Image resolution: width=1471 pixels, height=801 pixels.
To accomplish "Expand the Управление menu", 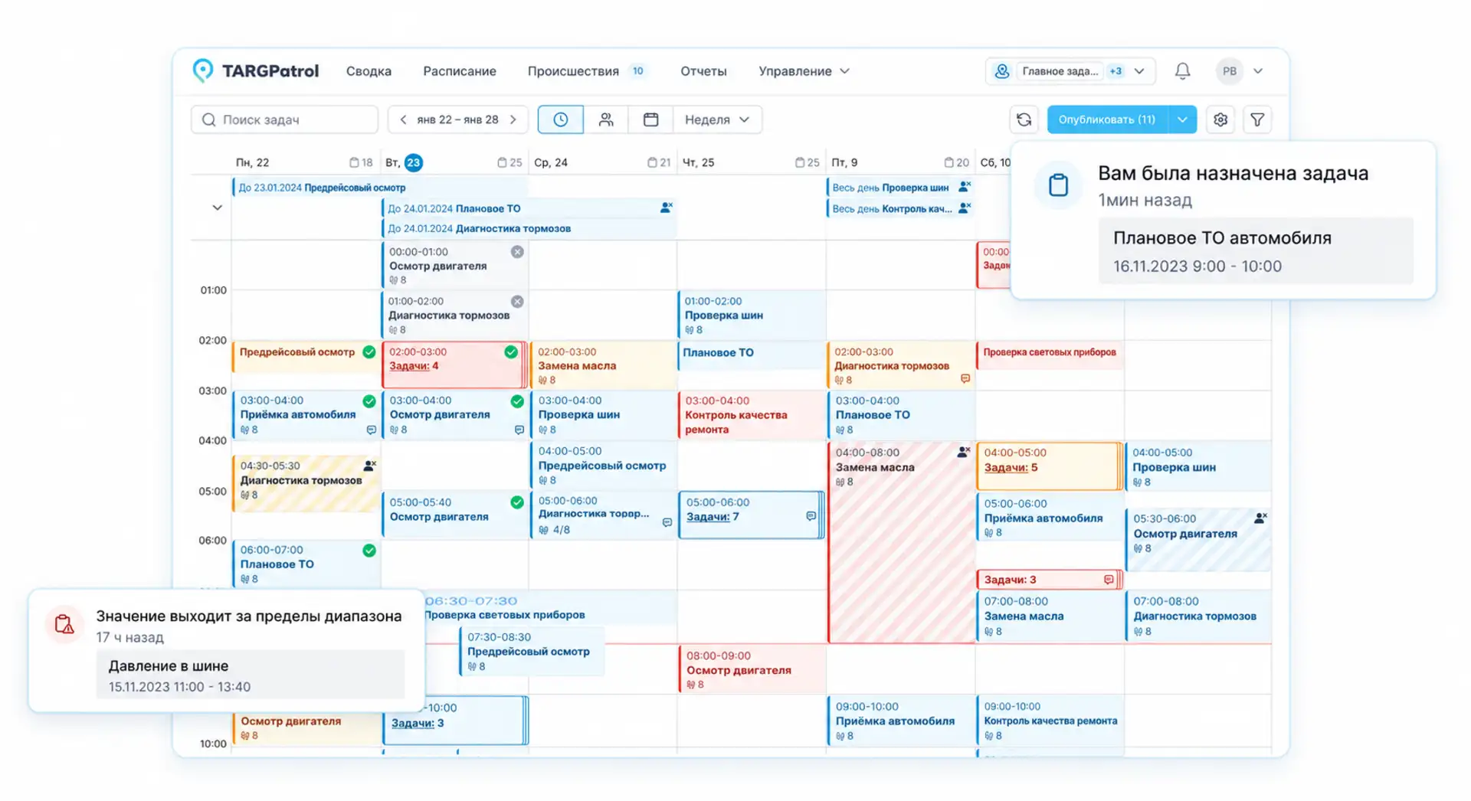I will (804, 71).
